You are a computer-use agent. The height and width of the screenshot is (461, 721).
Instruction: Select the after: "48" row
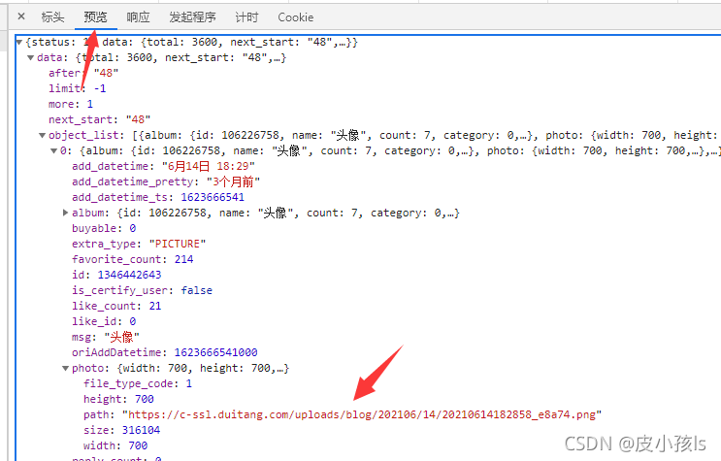point(83,73)
